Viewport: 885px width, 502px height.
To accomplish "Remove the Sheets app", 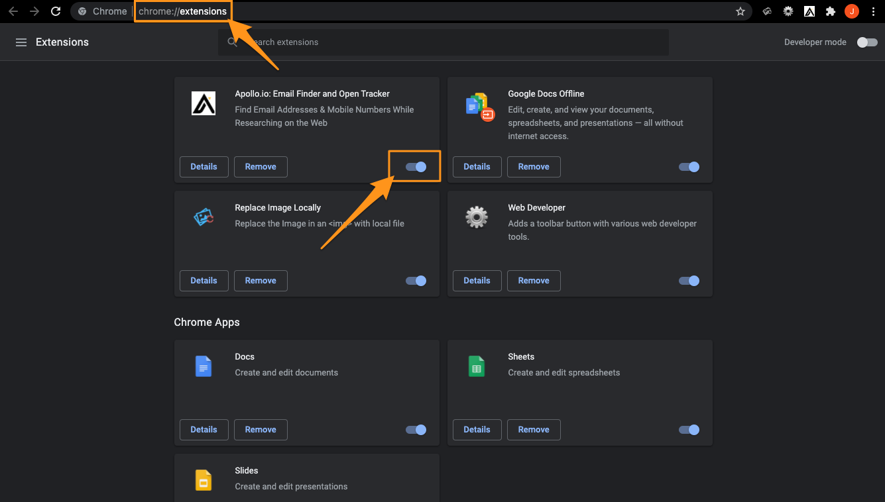I will point(534,430).
